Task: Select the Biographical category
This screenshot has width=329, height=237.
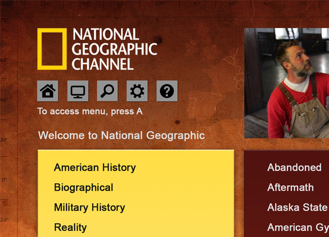Action: coord(84,187)
